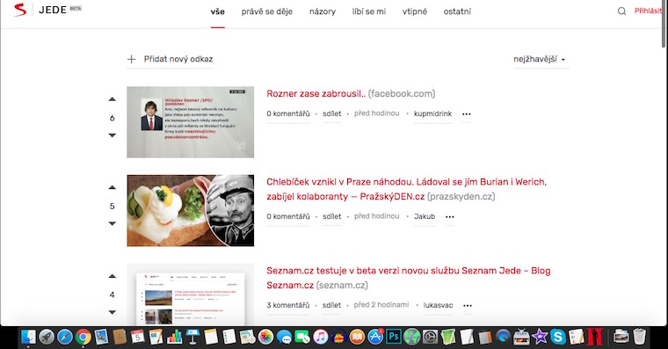Downvote the Chlebíček vznikl v Praze post
This screenshot has width=668, height=349.
(x=112, y=223)
